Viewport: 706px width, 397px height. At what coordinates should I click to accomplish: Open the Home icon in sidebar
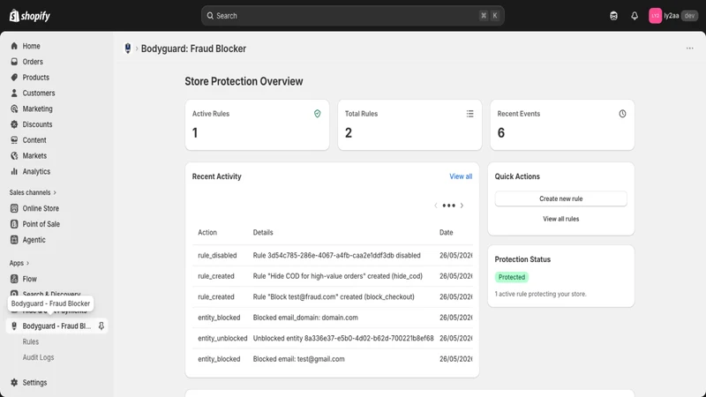(14, 46)
